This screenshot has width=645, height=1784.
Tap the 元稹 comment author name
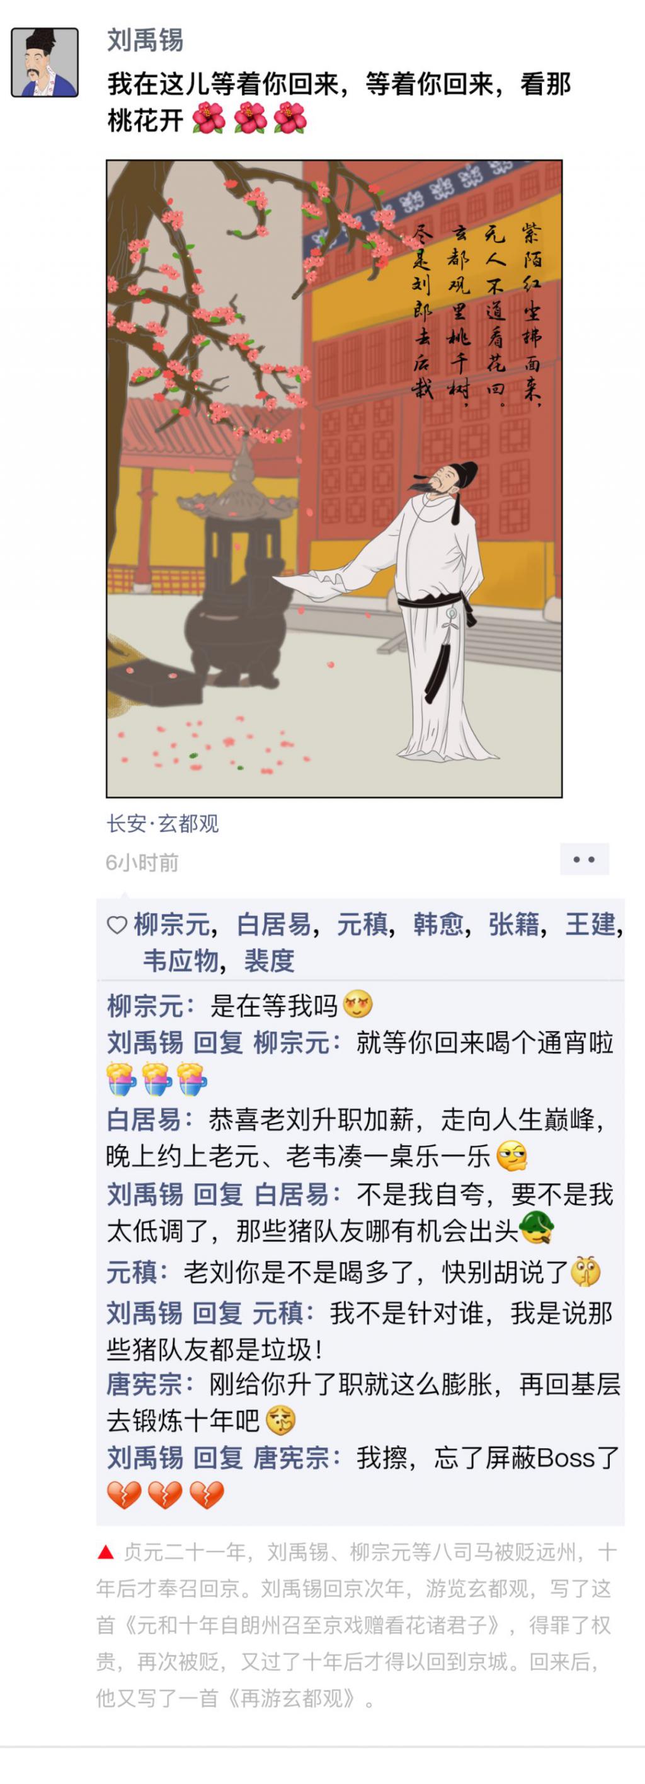[132, 1273]
